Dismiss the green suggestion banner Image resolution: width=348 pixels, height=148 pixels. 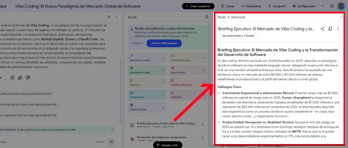tap(112, 130)
